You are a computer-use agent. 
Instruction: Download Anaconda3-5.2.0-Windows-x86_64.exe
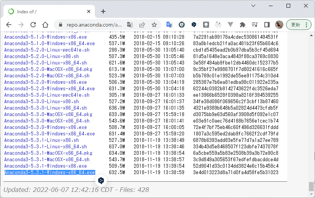pyautogui.click(x=50, y=89)
